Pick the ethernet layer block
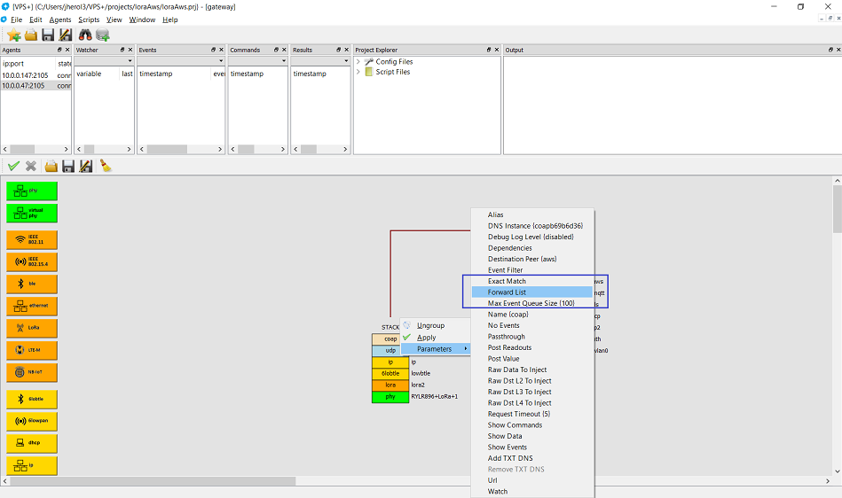The height and width of the screenshot is (498, 842). point(32,306)
